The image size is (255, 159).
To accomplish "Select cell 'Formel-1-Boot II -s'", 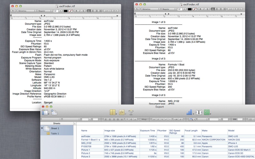I will click(x=91, y=140).
